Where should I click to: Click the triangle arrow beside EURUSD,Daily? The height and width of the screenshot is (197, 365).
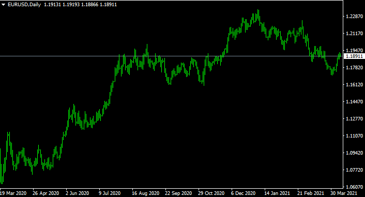(3, 5)
